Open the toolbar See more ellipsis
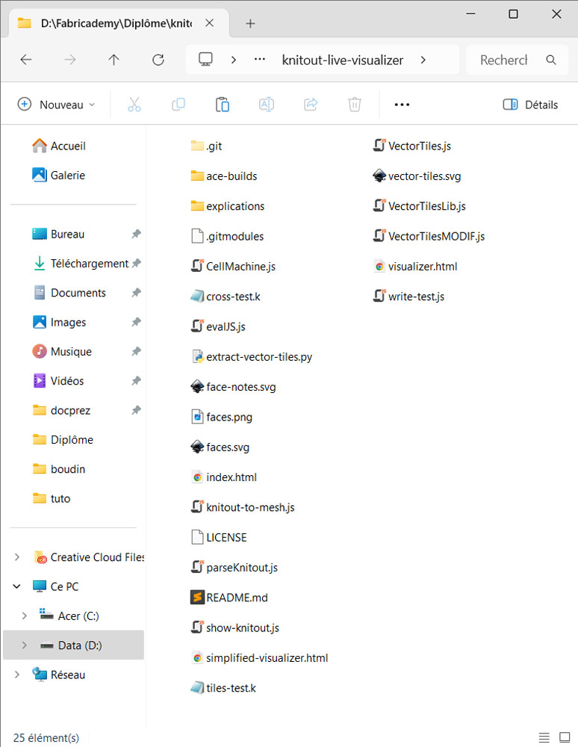578x747 pixels. [x=402, y=105]
